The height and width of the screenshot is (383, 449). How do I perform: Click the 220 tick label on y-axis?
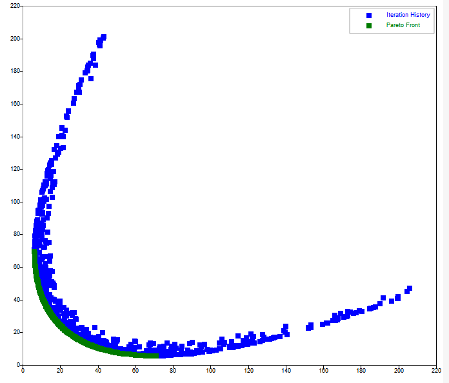point(12,6)
